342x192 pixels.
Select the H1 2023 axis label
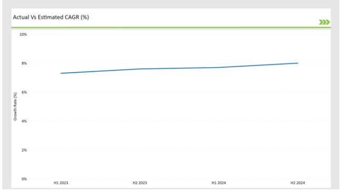pos(61,183)
